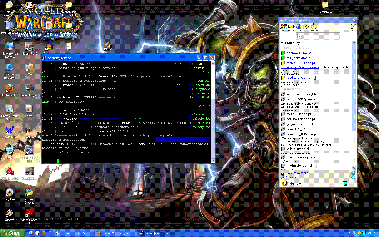Open ImgBurn desktop shortcut
Viewport: 379px width, 237px height.
[9, 194]
